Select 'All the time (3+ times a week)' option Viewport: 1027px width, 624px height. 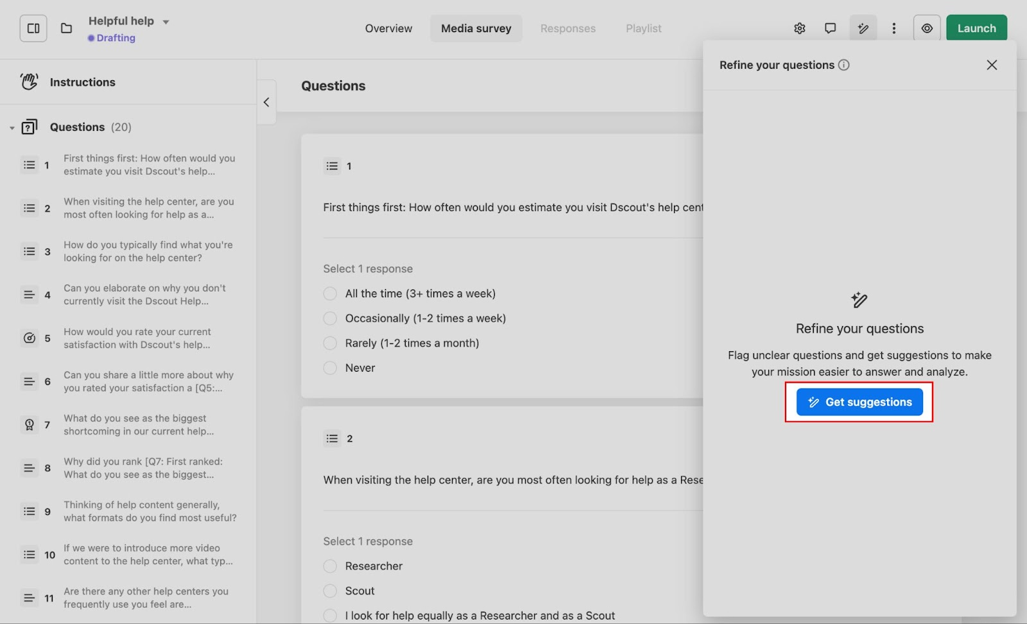tap(330, 294)
